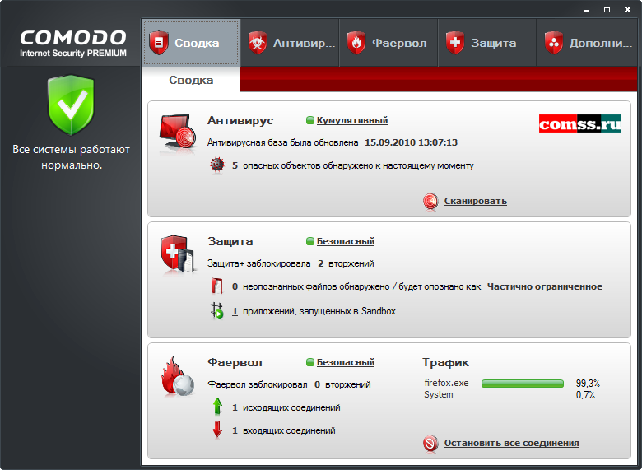The height and width of the screenshot is (470, 642).
Task: Maximize the Comodo window
Action: click(607, 9)
